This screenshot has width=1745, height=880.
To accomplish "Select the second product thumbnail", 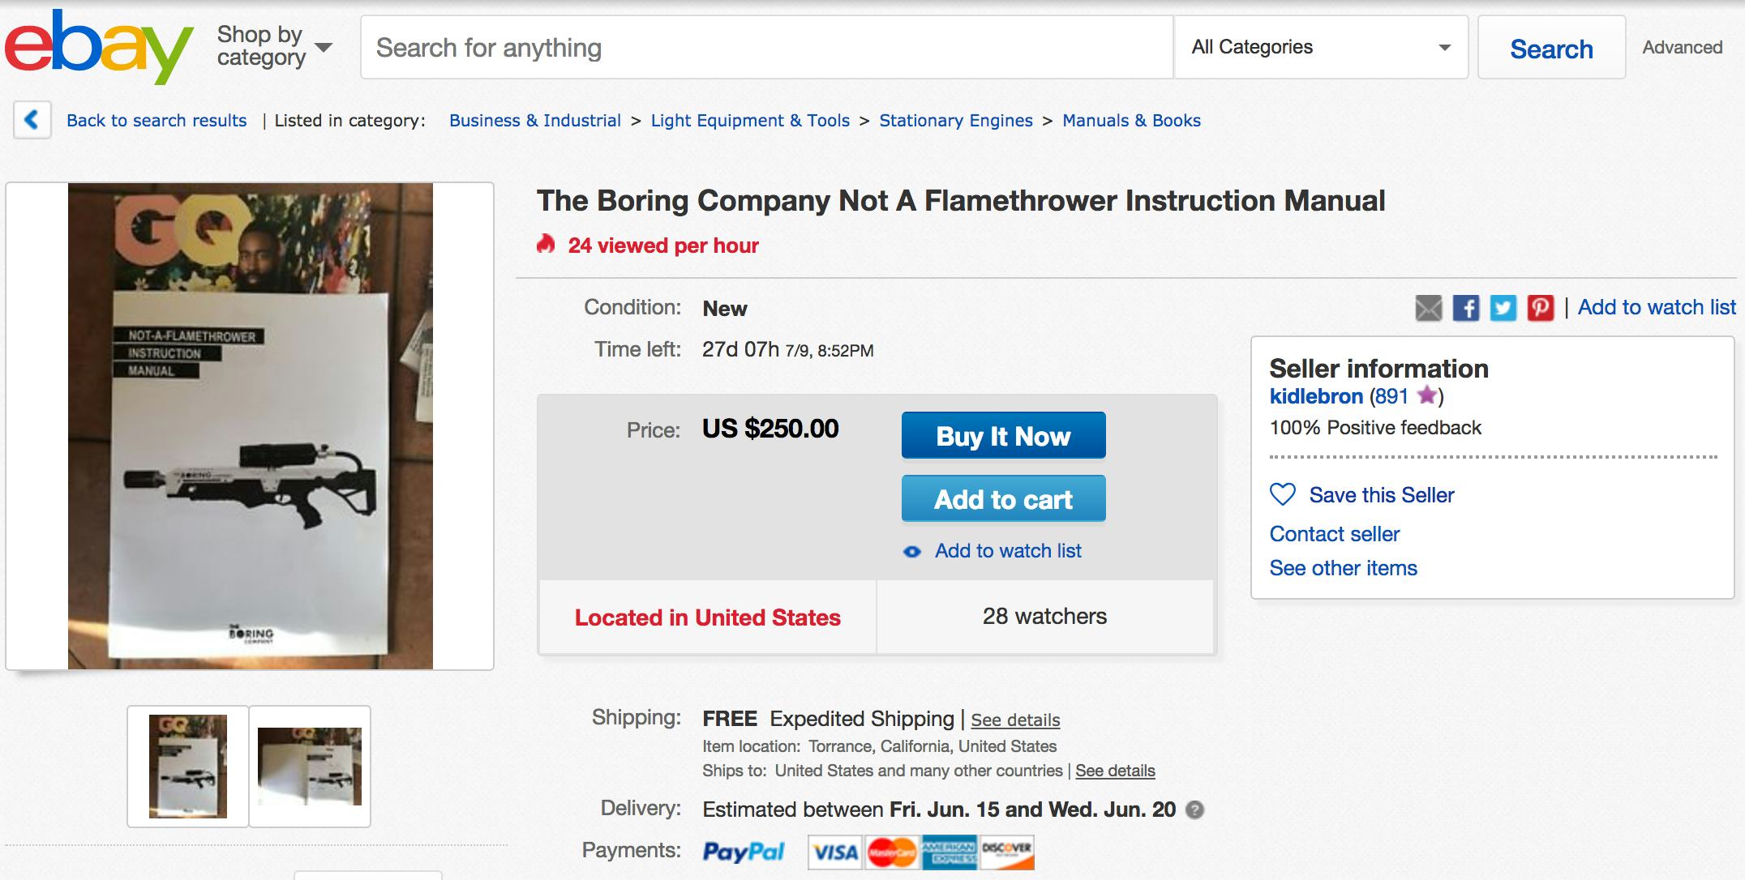I will (310, 767).
